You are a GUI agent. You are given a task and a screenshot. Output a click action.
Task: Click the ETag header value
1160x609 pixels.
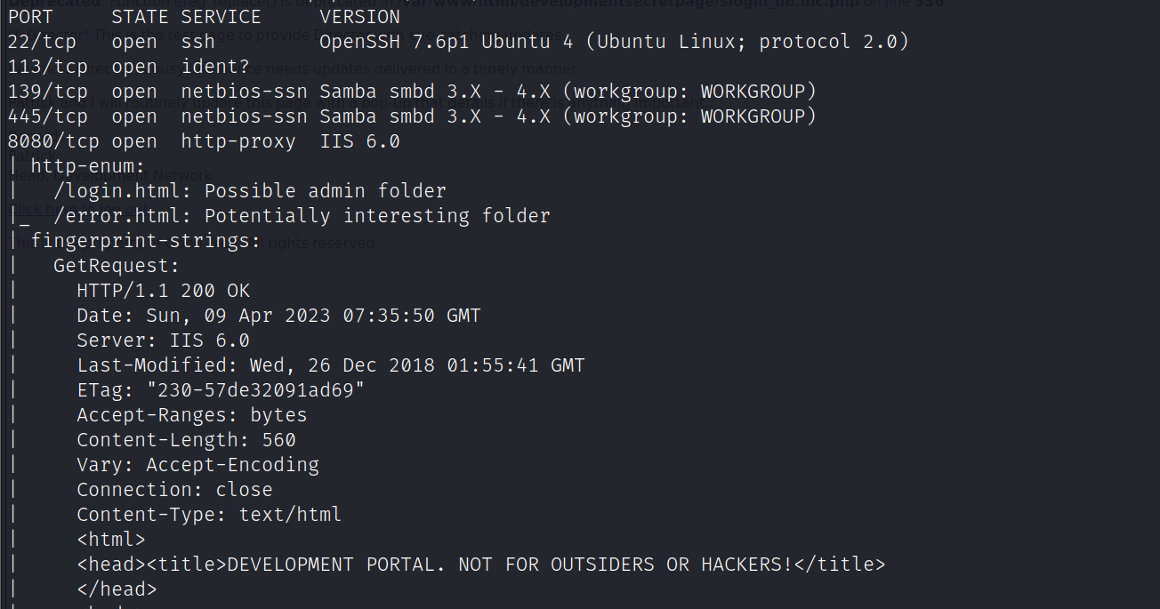[256, 390]
